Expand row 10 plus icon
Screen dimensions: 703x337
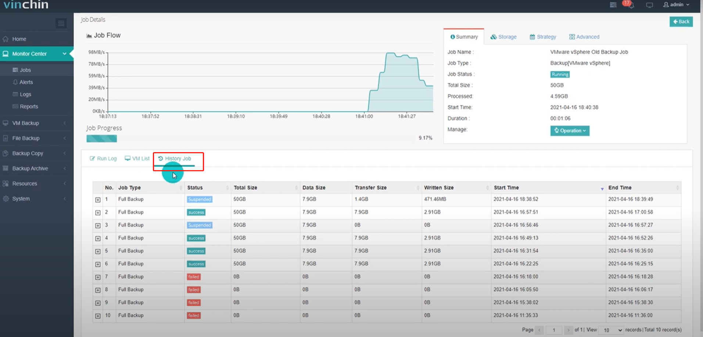[x=98, y=316]
